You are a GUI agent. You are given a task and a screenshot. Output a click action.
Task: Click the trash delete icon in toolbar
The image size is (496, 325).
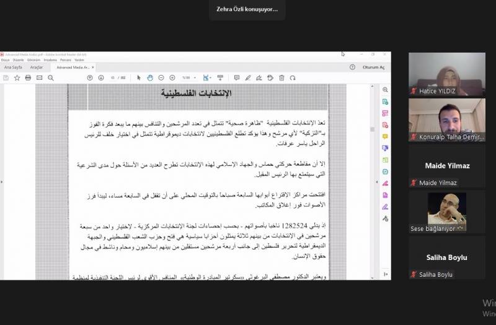281,77
